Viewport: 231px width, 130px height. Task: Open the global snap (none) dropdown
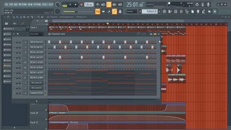click(x=132, y=12)
